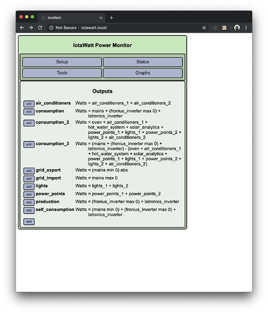
Task: Edit the consumption output
Action: (x=29, y=111)
